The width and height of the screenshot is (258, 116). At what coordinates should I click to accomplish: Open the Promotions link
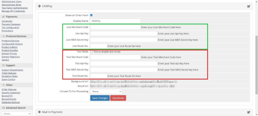tap(7, 31)
